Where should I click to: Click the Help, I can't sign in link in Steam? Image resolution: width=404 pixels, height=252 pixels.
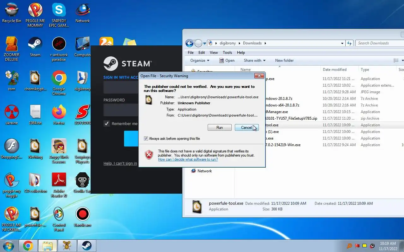[120, 163]
